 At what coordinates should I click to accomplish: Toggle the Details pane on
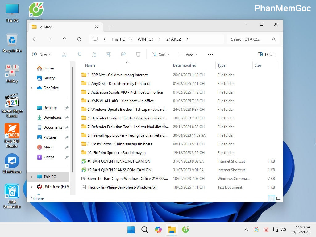click(x=267, y=54)
